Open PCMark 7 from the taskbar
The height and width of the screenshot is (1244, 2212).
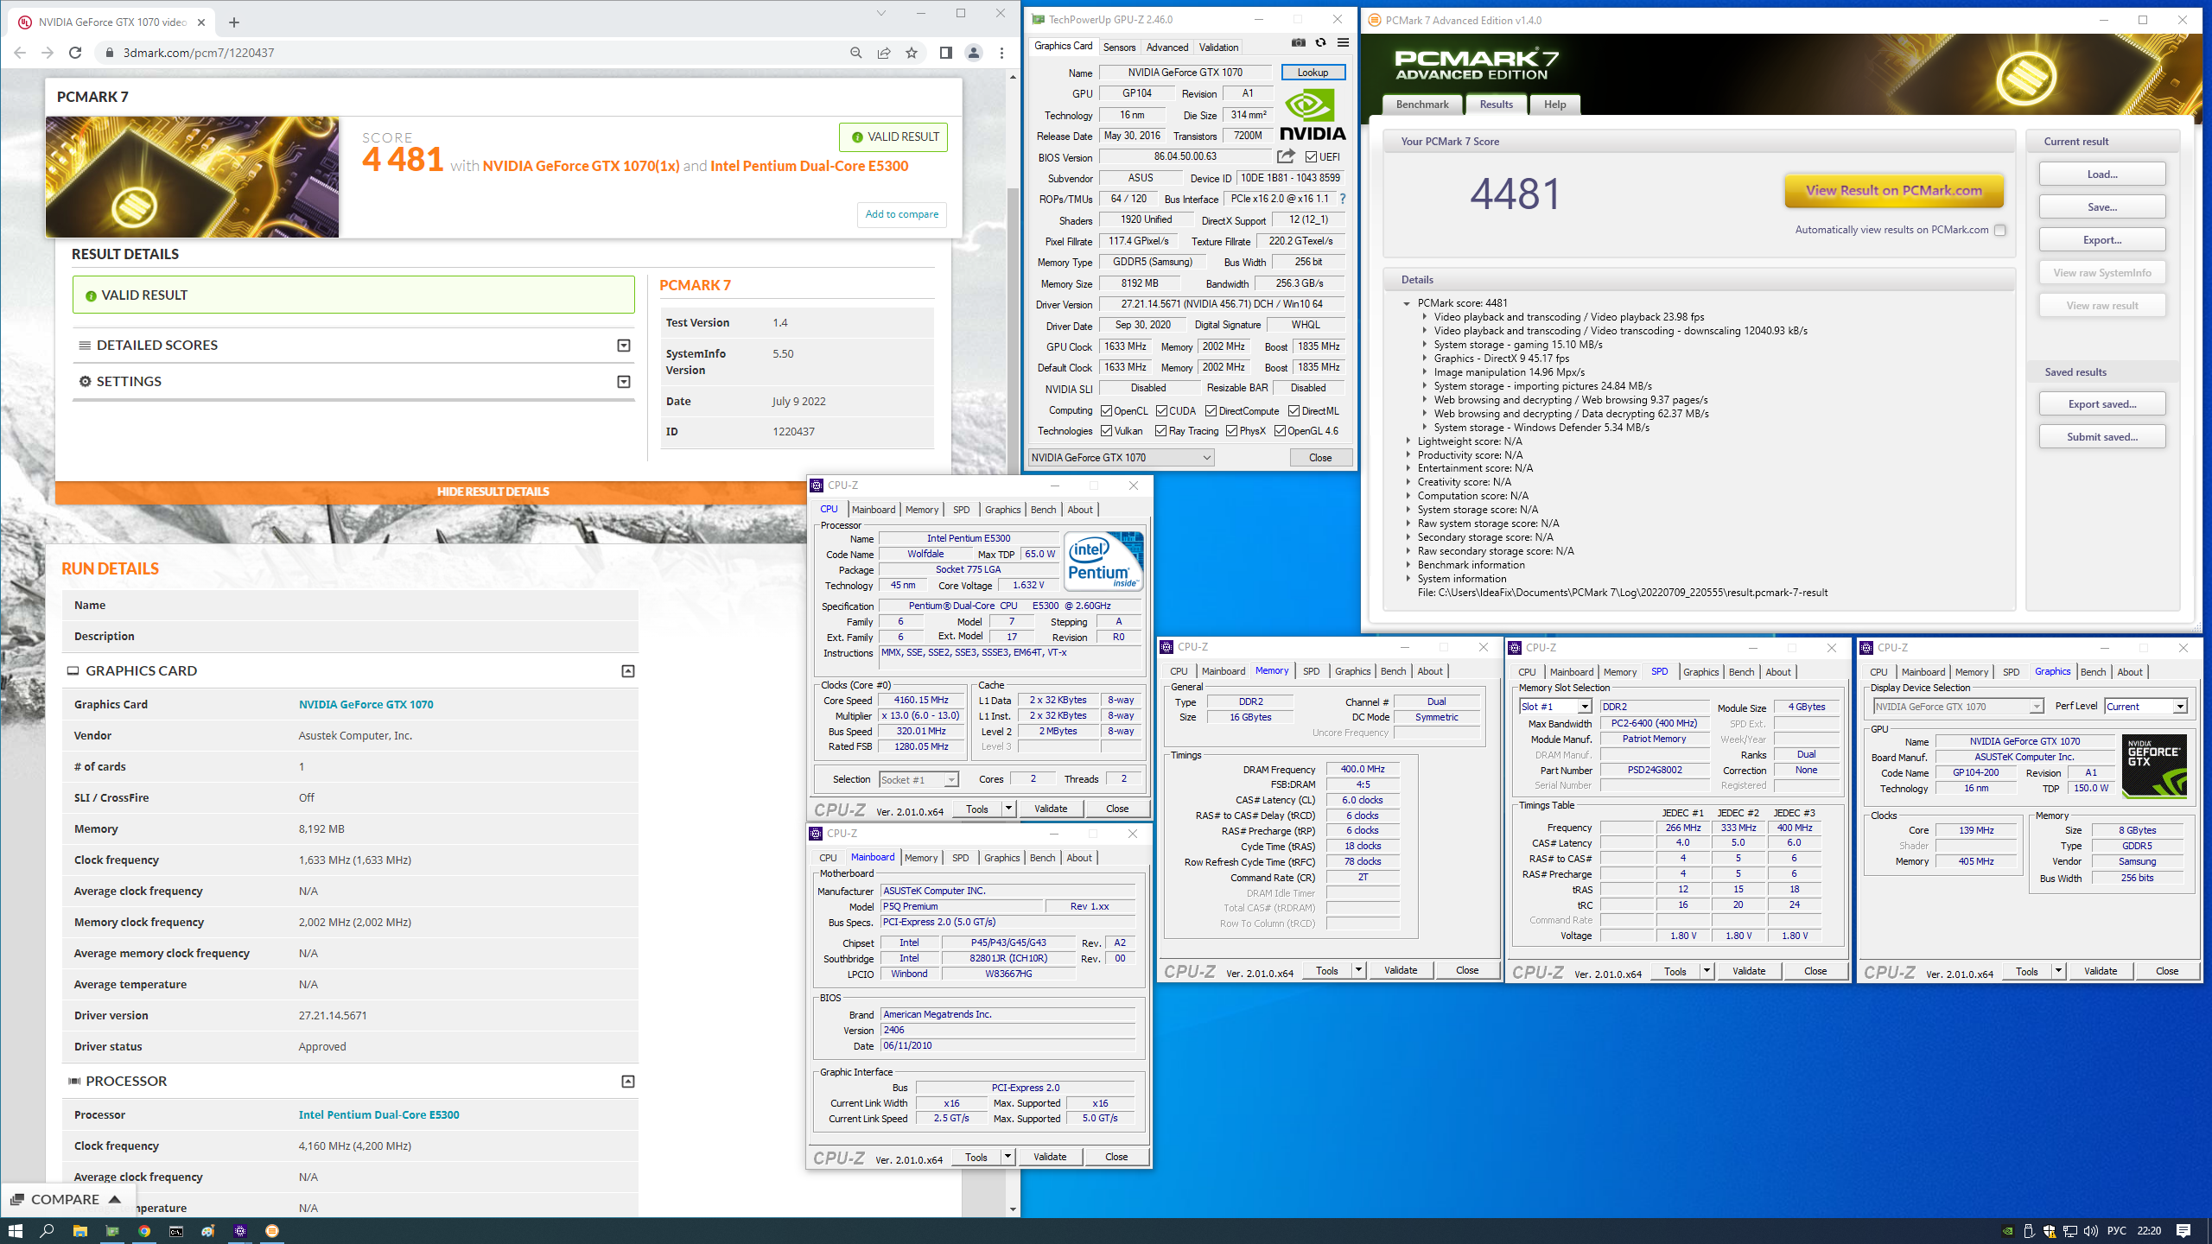(x=272, y=1231)
